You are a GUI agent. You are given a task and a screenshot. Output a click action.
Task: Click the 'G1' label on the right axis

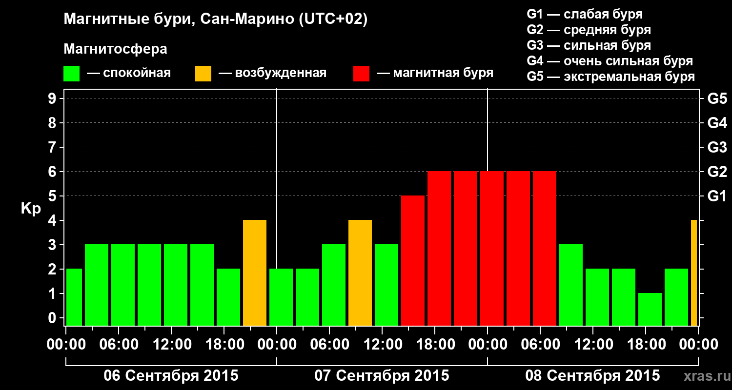pyautogui.click(x=717, y=196)
